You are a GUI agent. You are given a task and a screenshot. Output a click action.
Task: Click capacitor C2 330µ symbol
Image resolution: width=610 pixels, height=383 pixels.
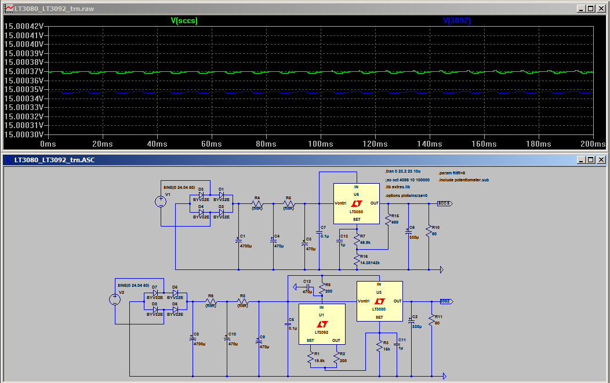coord(412,321)
